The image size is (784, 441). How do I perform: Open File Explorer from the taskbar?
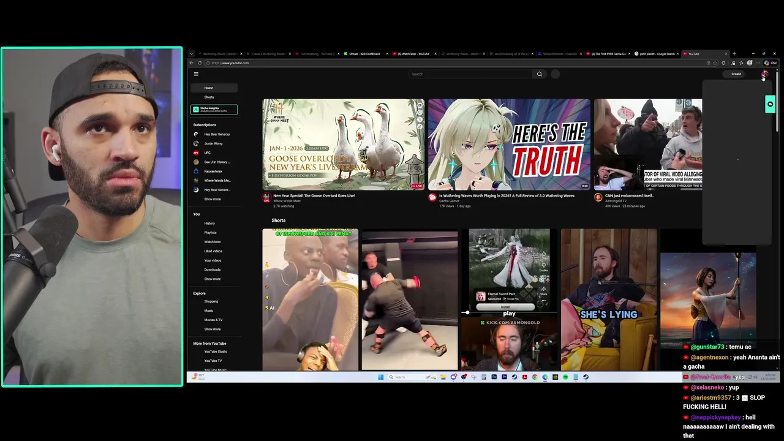point(443,377)
